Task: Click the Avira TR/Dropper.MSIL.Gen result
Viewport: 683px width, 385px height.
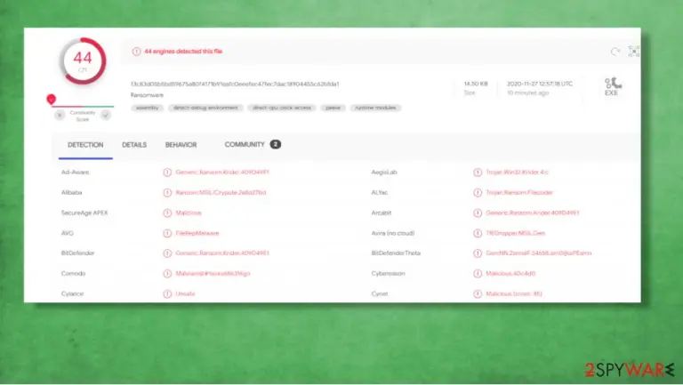Action: (x=515, y=234)
